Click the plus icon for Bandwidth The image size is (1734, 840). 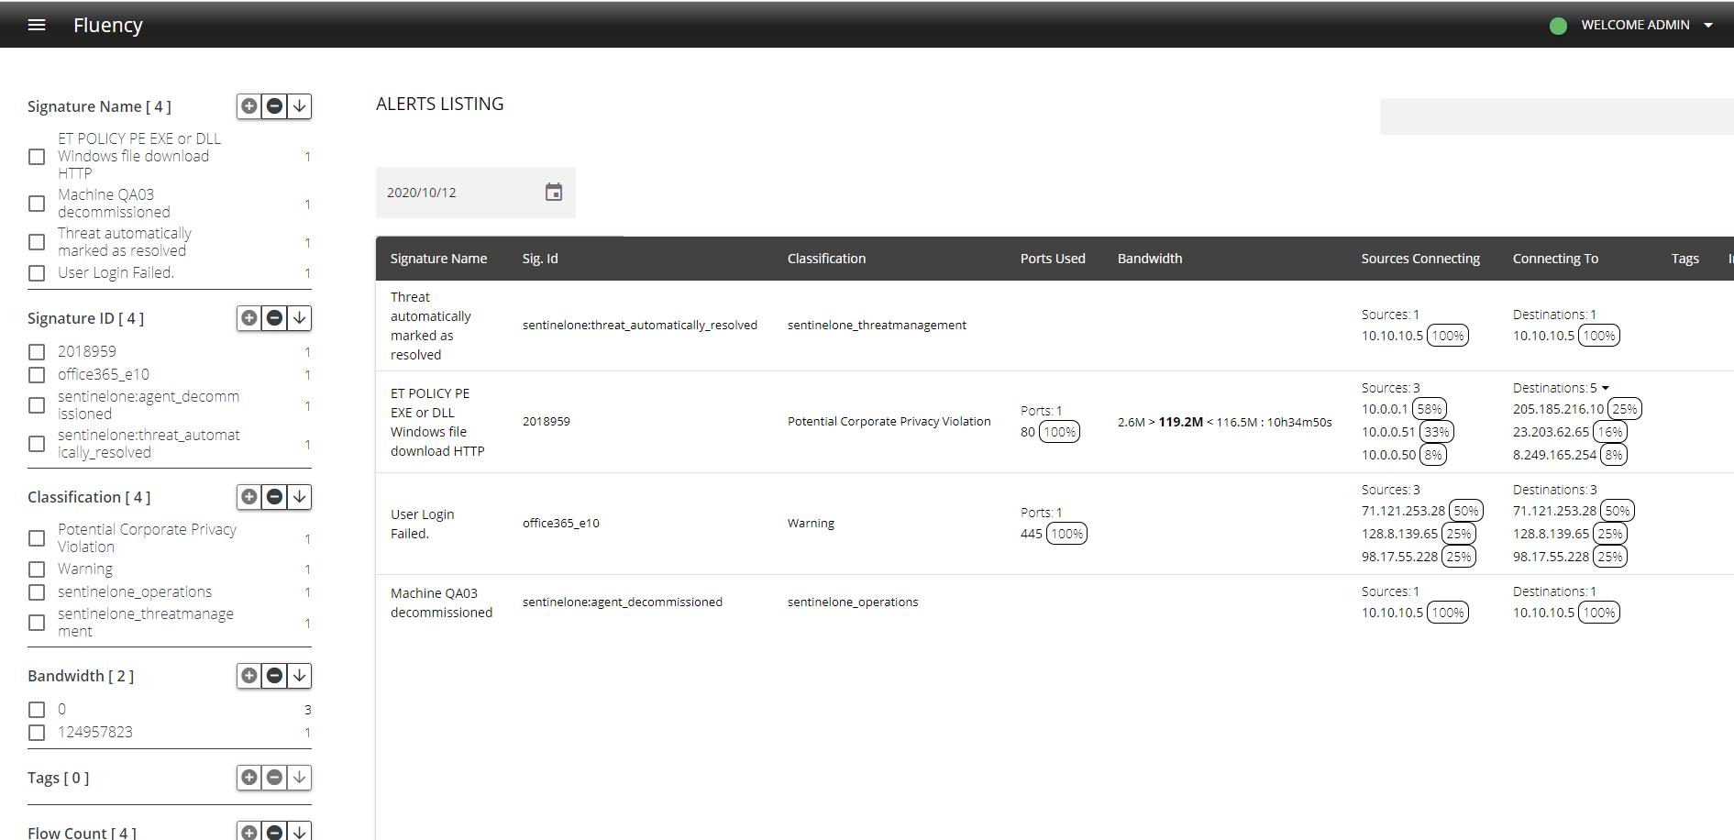[249, 676]
